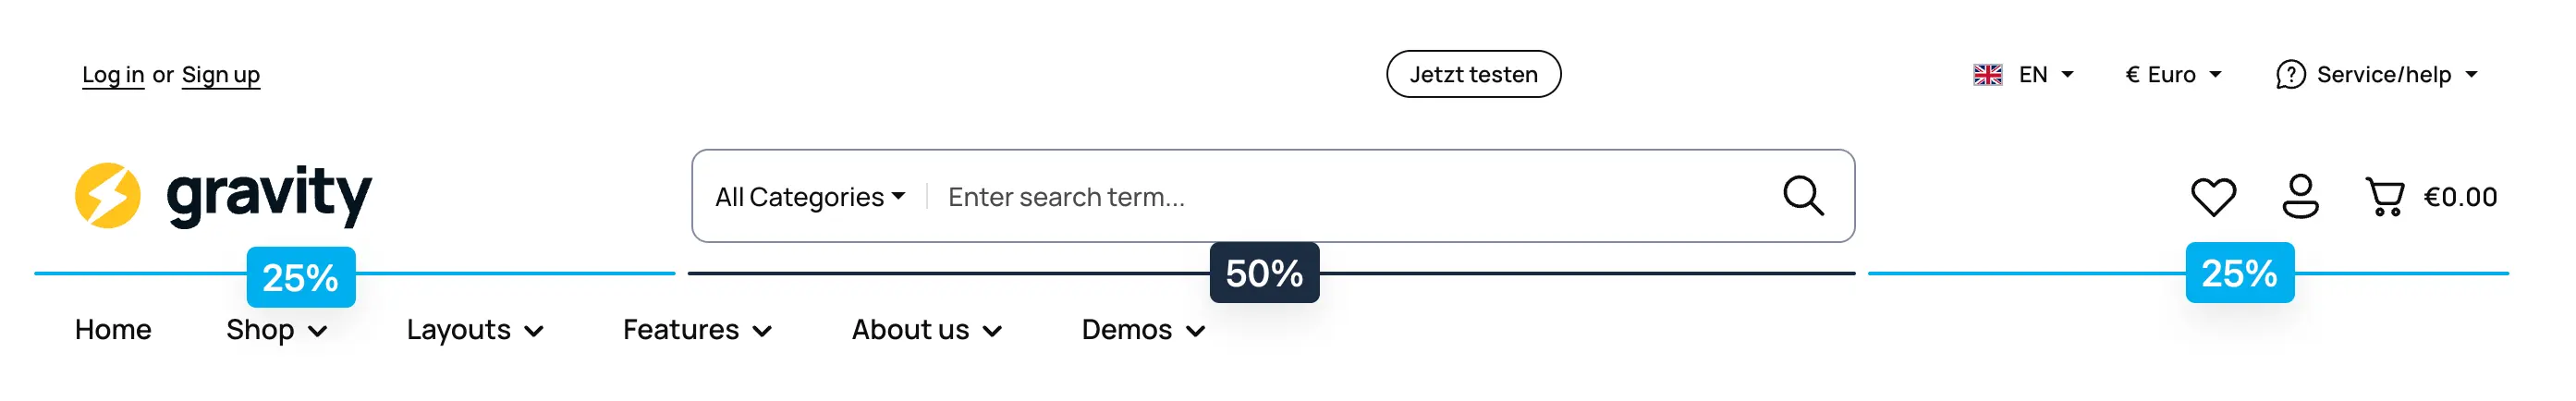Open the Shop menu
2576x401 pixels.
276,330
